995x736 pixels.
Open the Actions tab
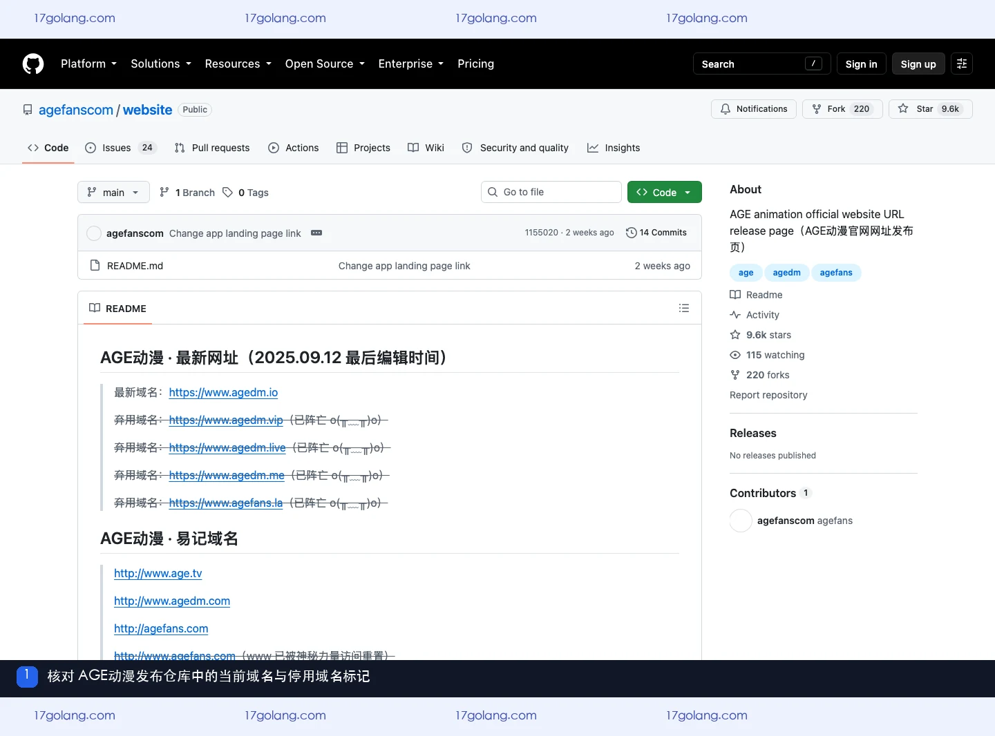[x=294, y=148]
